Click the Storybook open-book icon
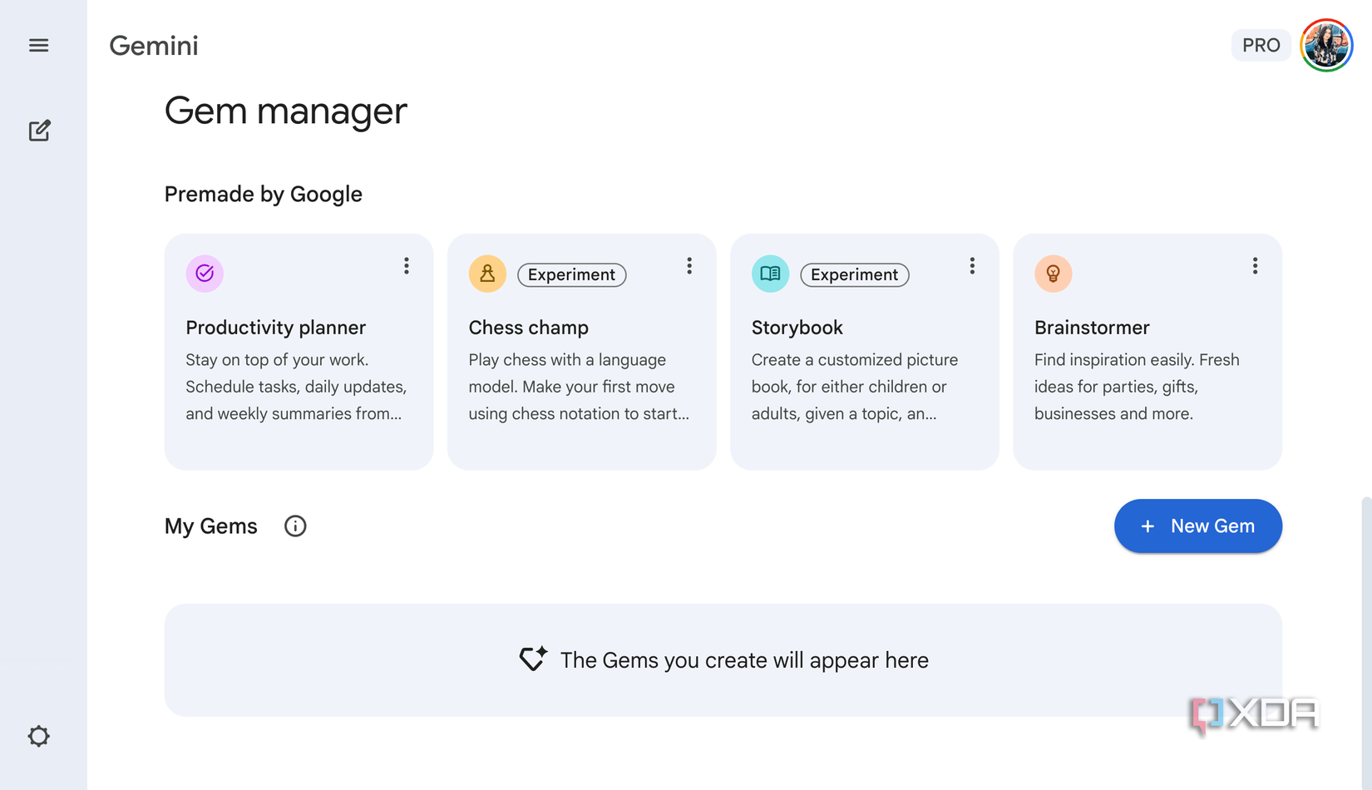The image size is (1372, 790). click(x=770, y=274)
